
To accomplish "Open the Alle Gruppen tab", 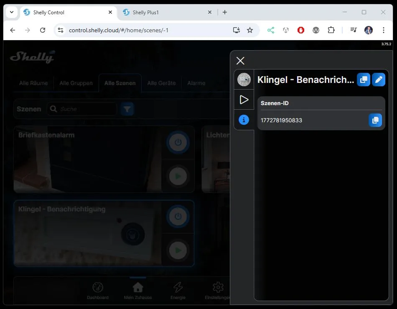I will click(x=76, y=83).
